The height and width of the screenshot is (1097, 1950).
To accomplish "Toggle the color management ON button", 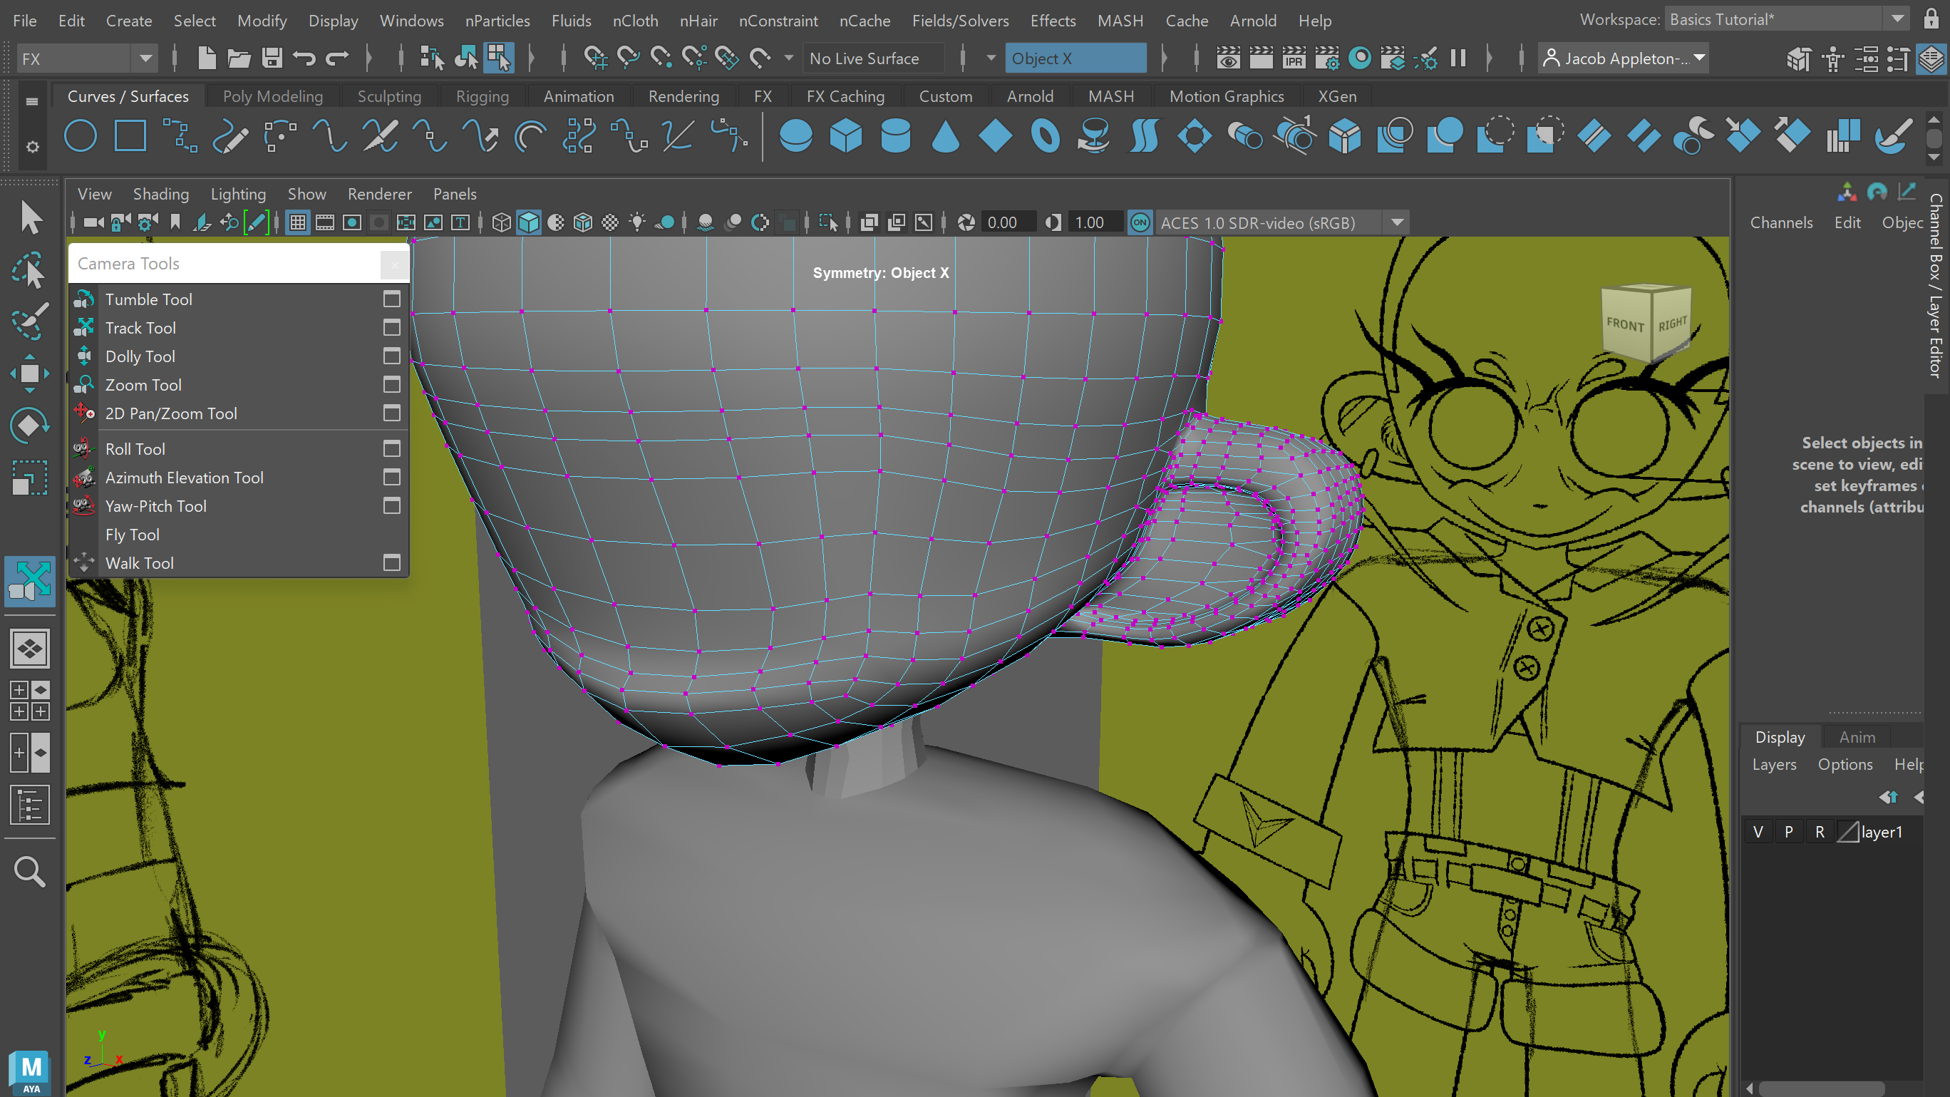I will [x=1139, y=222].
